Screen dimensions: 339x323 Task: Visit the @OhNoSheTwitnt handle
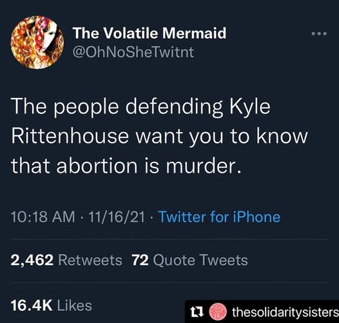[133, 53]
